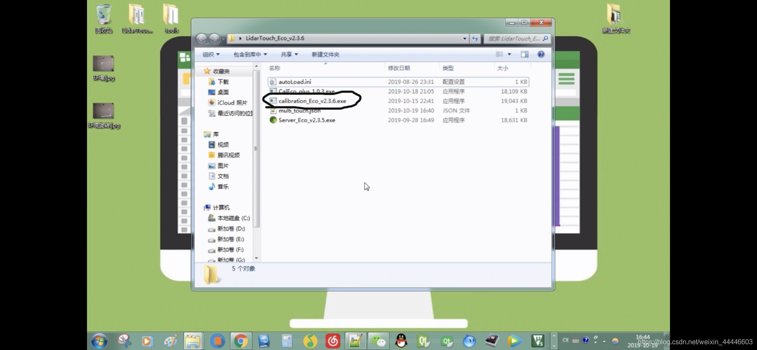The width and height of the screenshot is (757, 350).
Task: Click in the 搜索 LidarTouch_E... search field
Action: 513,38
